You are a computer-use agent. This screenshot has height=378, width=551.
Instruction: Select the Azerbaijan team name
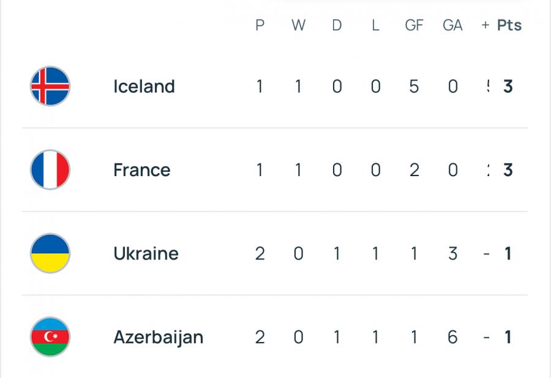(x=159, y=338)
